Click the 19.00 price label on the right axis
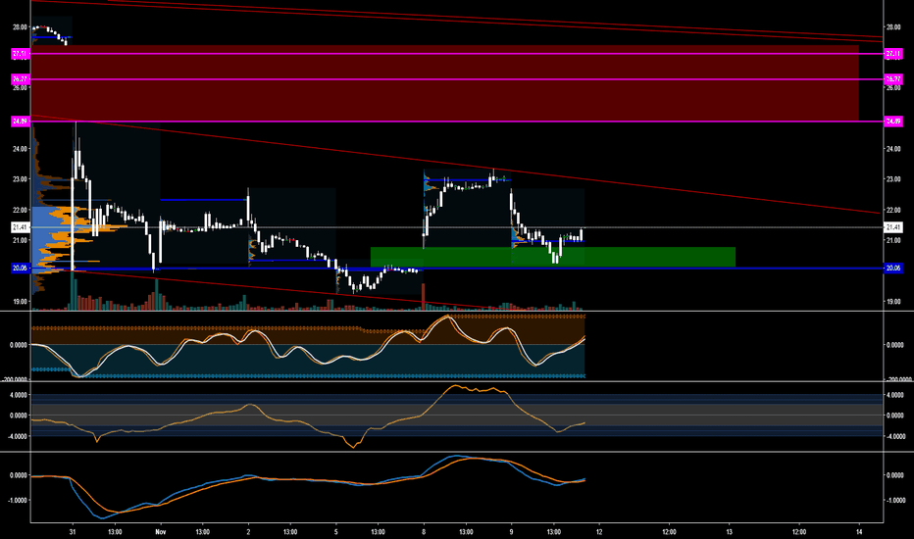Image resolution: width=914 pixels, height=539 pixels. pos(893,301)
